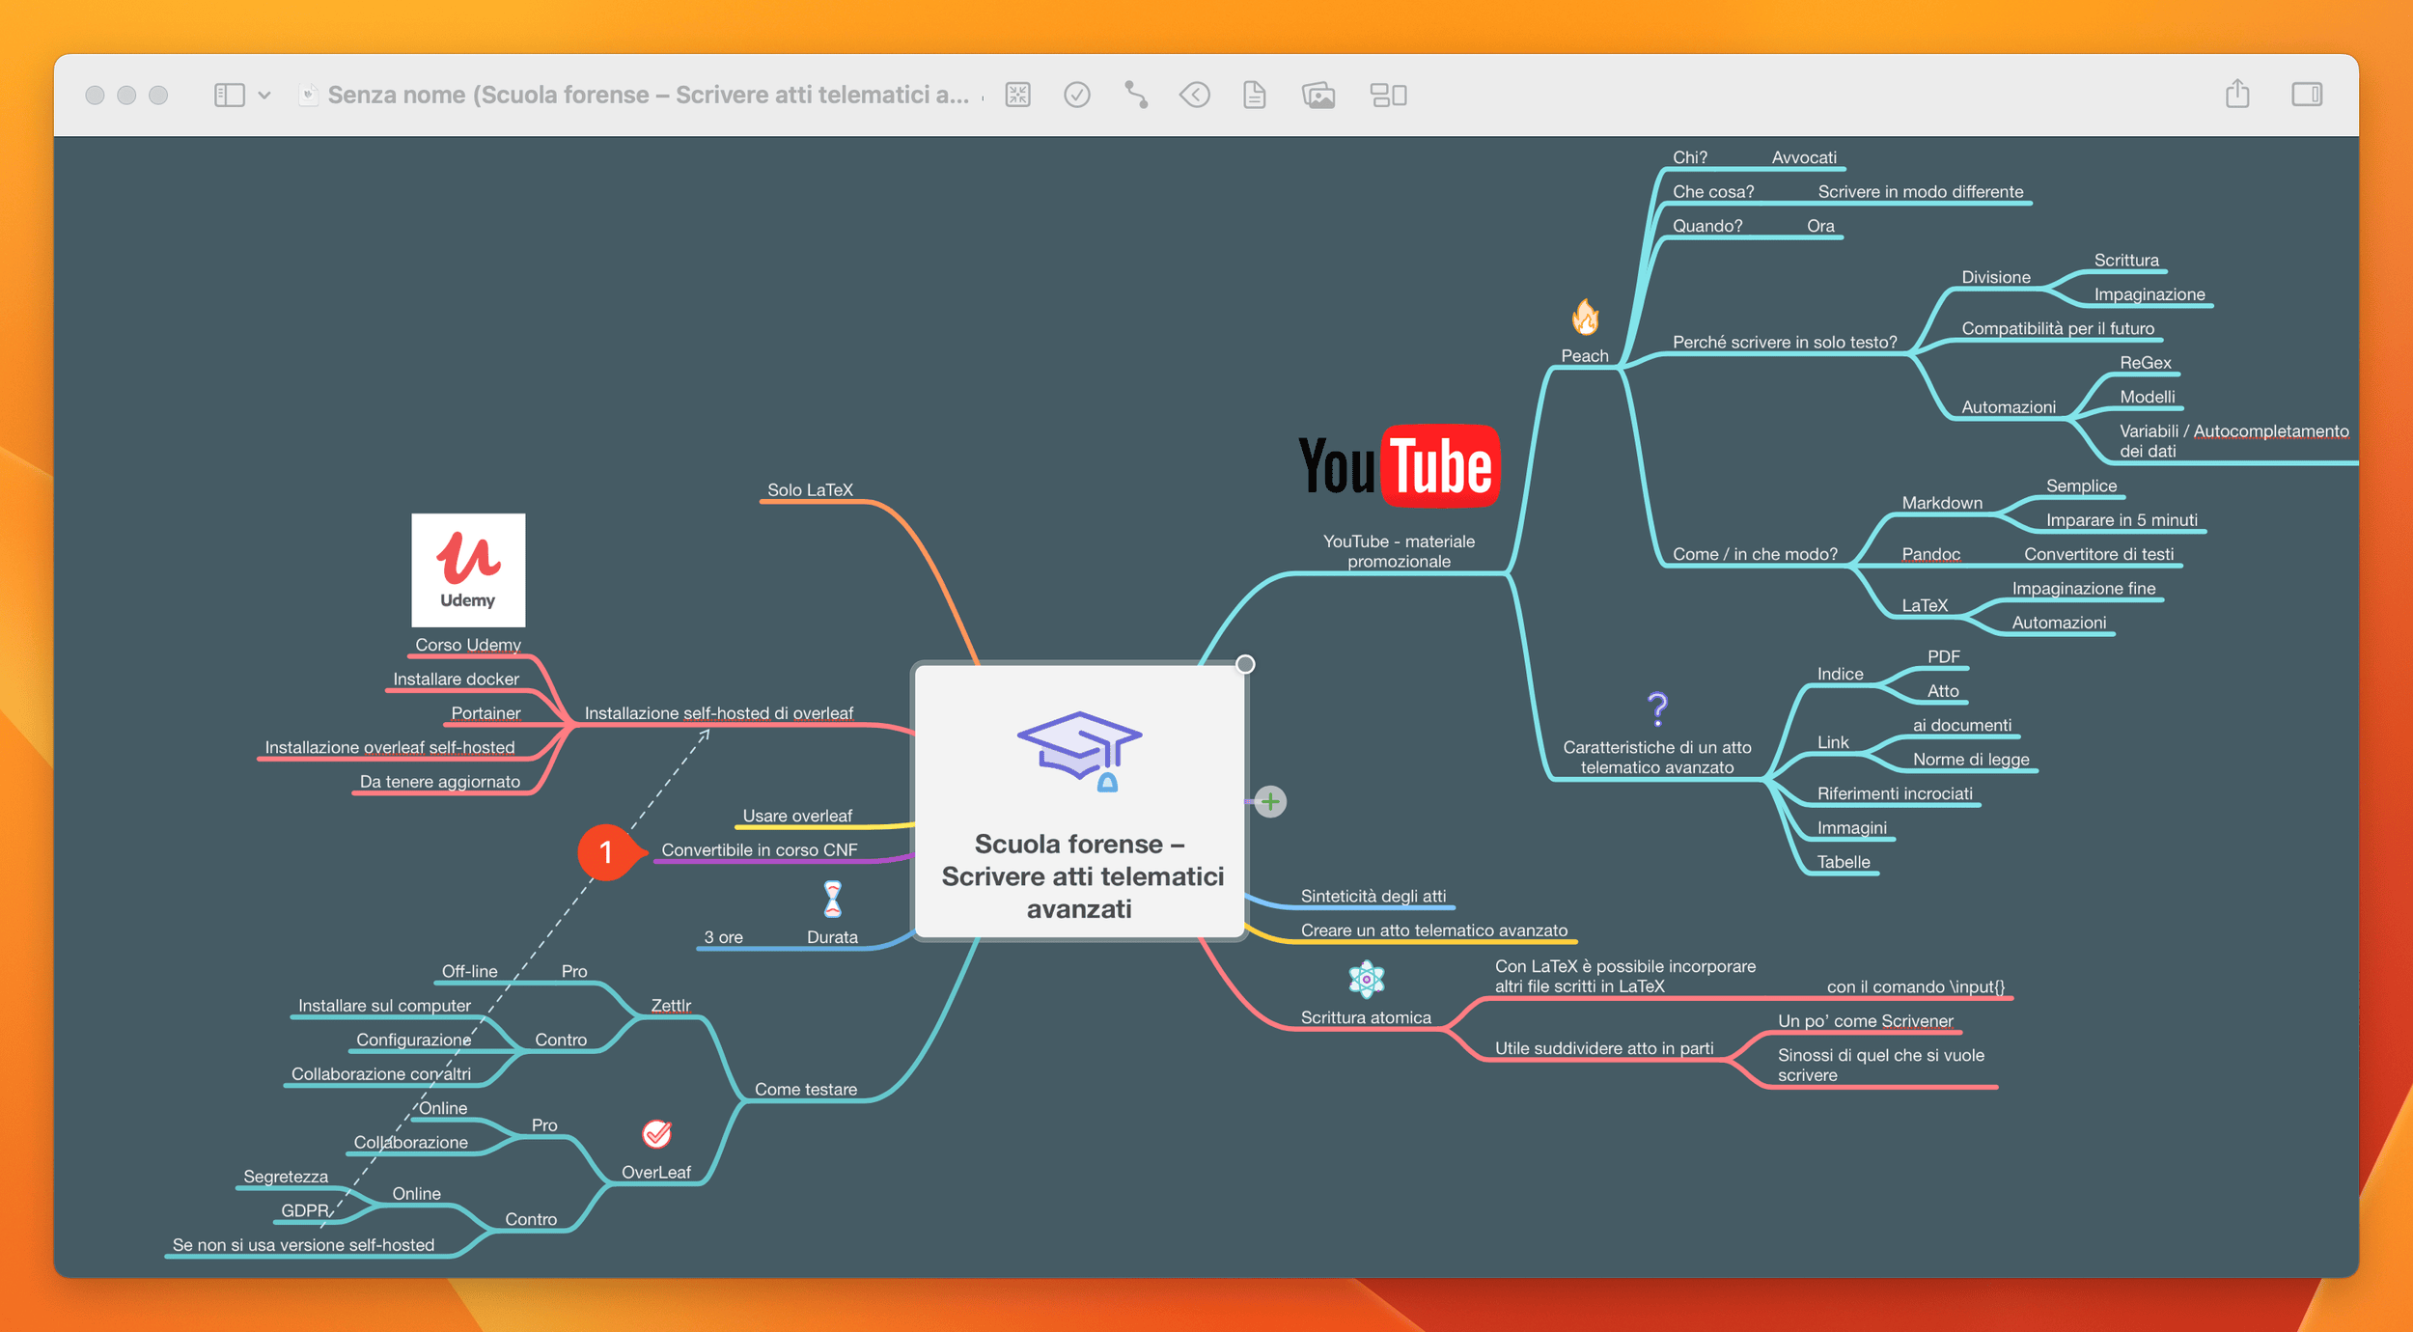Select the 'Come testare' node
The width and height of the screenshot is (2413, 1332).
pos(806,1090)
